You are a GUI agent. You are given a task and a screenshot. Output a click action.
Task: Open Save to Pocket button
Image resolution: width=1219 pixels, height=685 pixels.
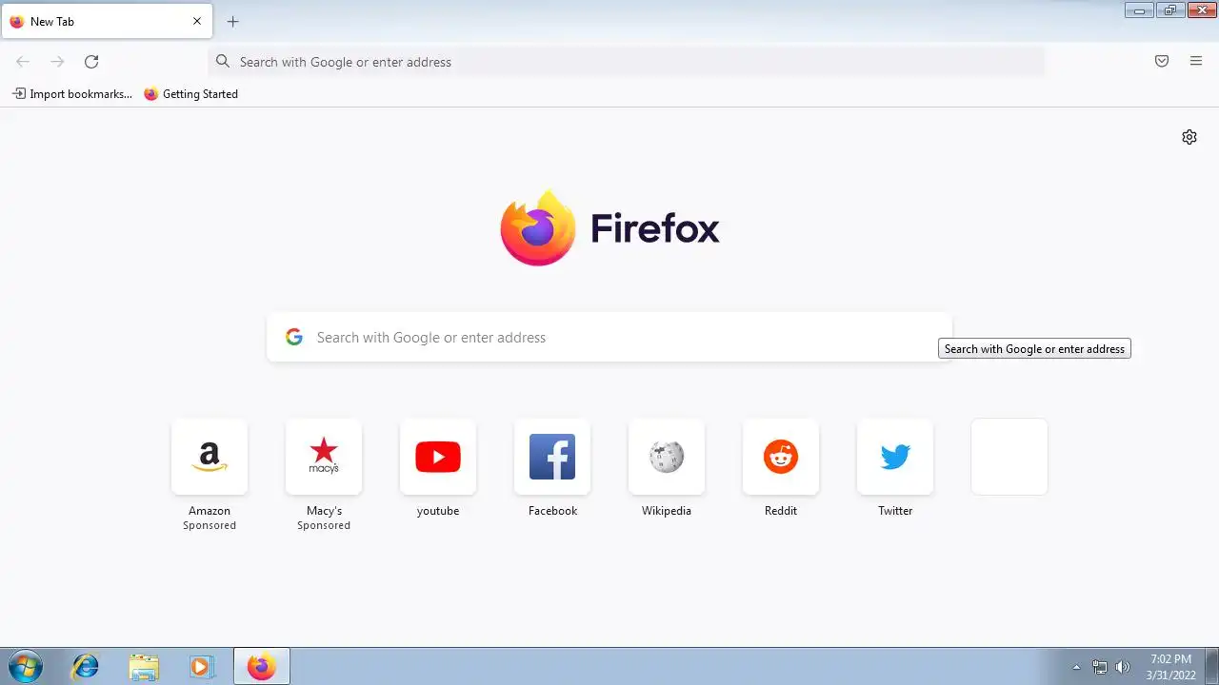pyautogui.click(x=1162, y=62)
